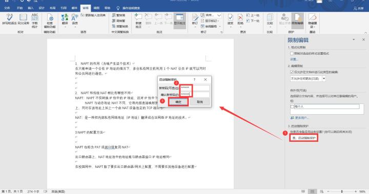Click Accept (接受) change icon
369x194 pixels.
[231, 18]
